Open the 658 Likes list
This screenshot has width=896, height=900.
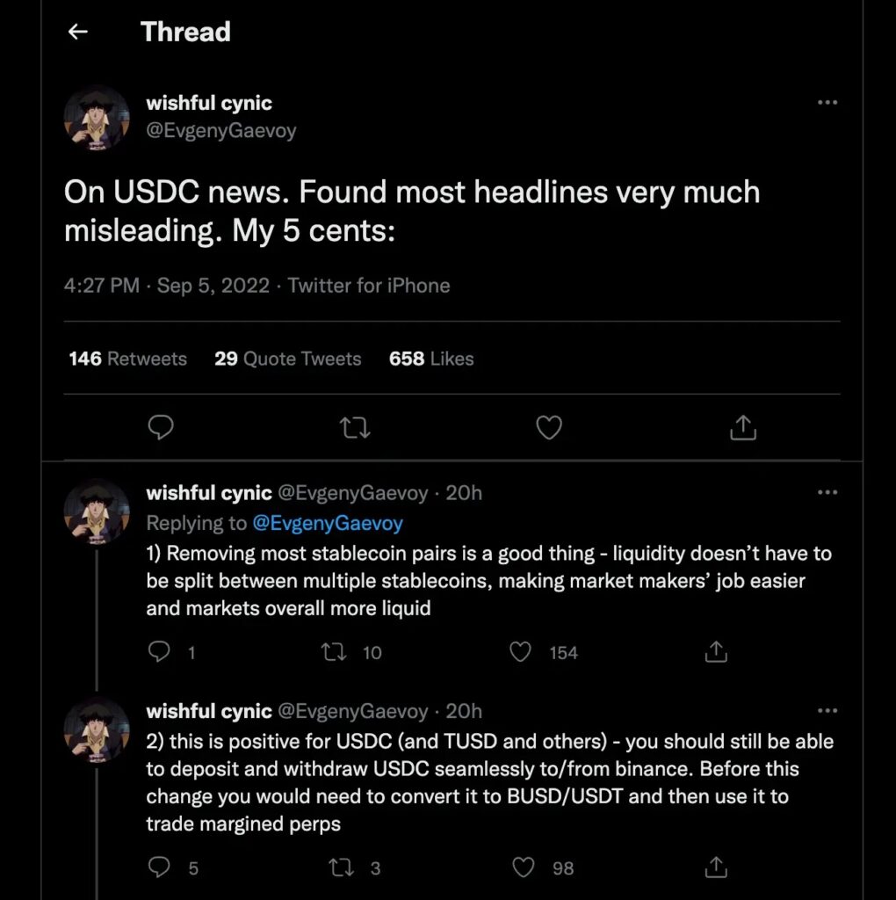point(430,359)
